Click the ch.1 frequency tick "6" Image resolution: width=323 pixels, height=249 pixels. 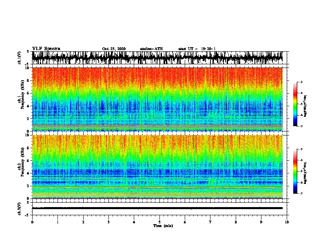pos(29,93)
